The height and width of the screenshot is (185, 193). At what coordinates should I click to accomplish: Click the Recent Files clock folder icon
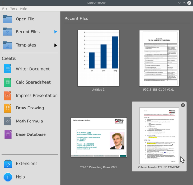[8, 32]
